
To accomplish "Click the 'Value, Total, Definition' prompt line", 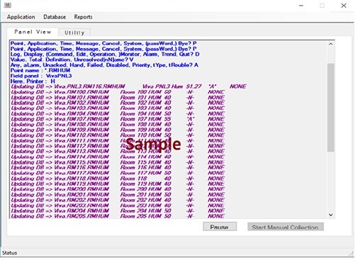I will pyautogui.click(x=72, y=60).
